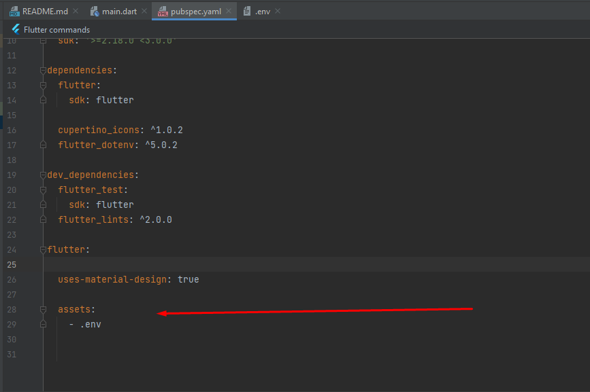Viewport: 590px width, 392px height.
Task: Collapse the assets block
Action: (42, 309)
